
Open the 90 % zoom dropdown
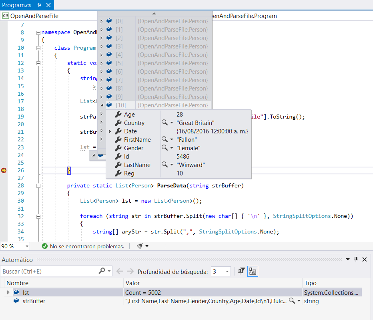tap(27, 246)
